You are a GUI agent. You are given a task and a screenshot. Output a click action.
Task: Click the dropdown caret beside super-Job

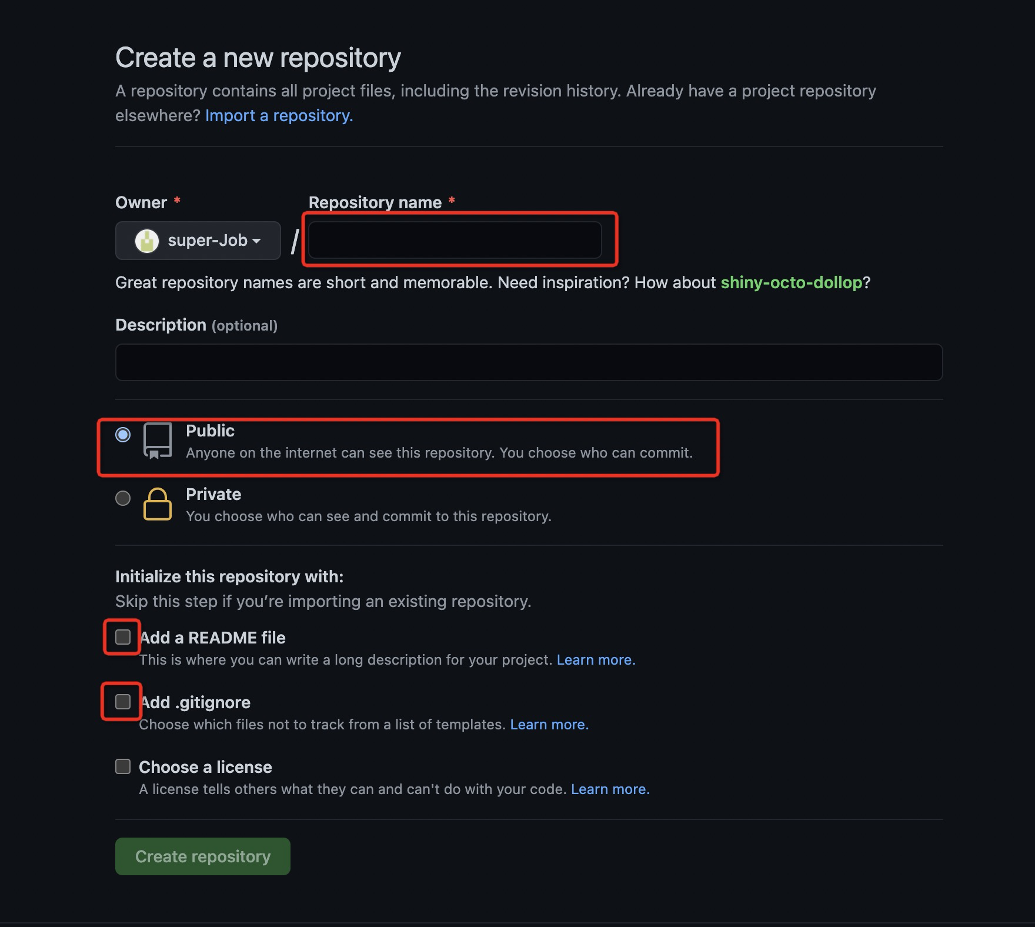click(x=256, y=241)
